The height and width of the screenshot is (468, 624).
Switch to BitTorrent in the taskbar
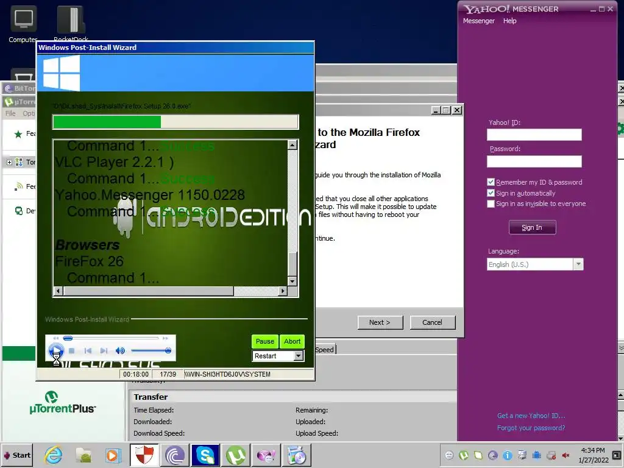175,455
